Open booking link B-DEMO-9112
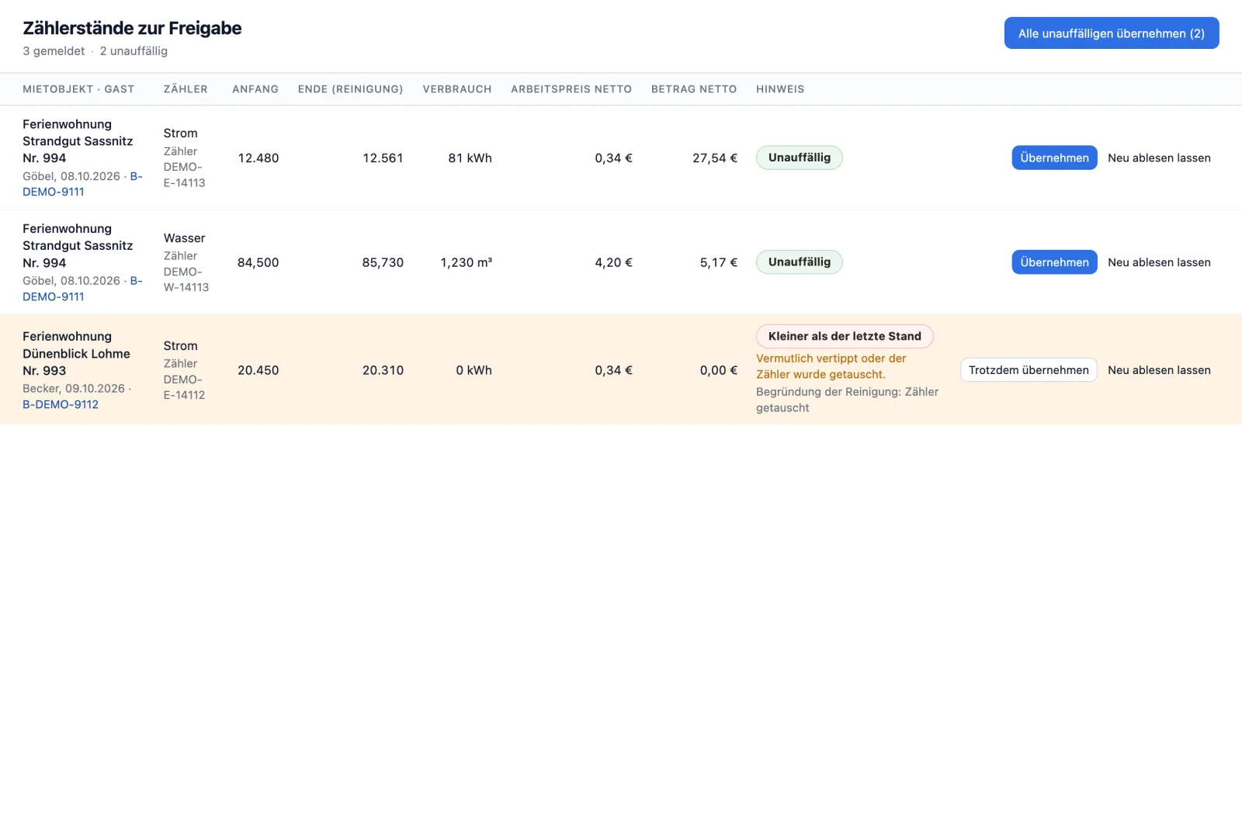 [x=61, y=404]
